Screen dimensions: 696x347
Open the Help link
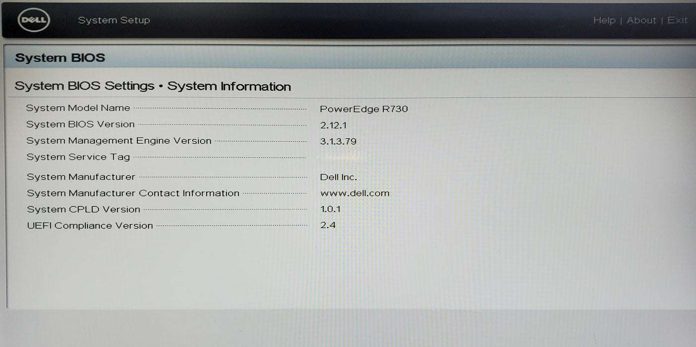(604, 20)
